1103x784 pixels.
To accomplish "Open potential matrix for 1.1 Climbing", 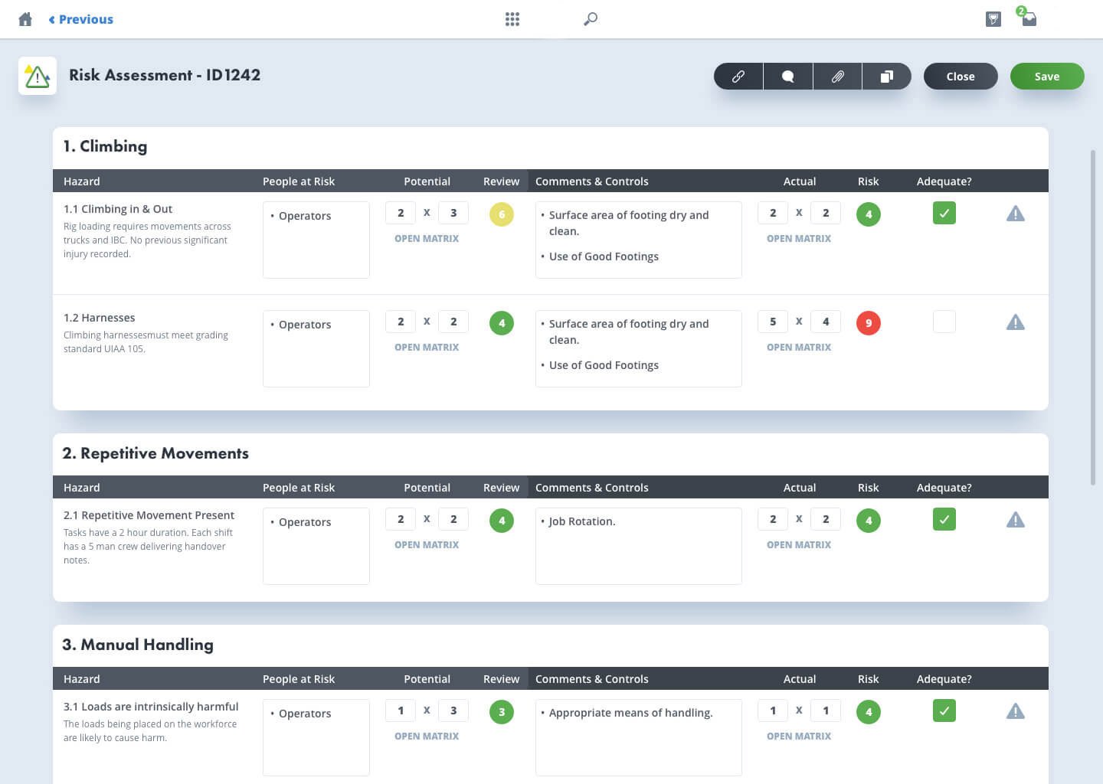I will pyautogui.click(x=427, y=239).
